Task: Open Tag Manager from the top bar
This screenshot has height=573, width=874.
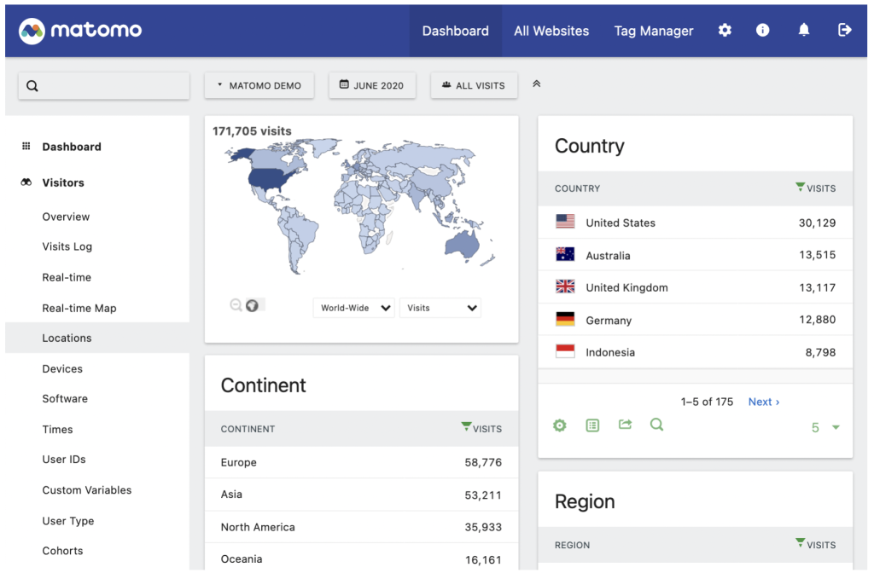Action: (x=653, y=30)
